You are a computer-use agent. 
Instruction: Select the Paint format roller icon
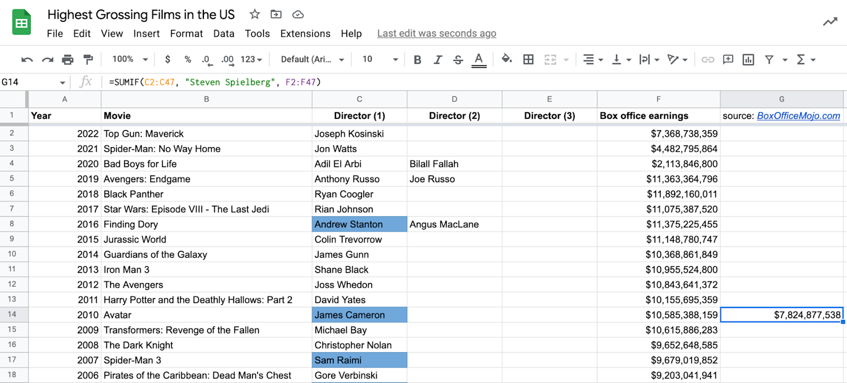(x=88, y=59)
